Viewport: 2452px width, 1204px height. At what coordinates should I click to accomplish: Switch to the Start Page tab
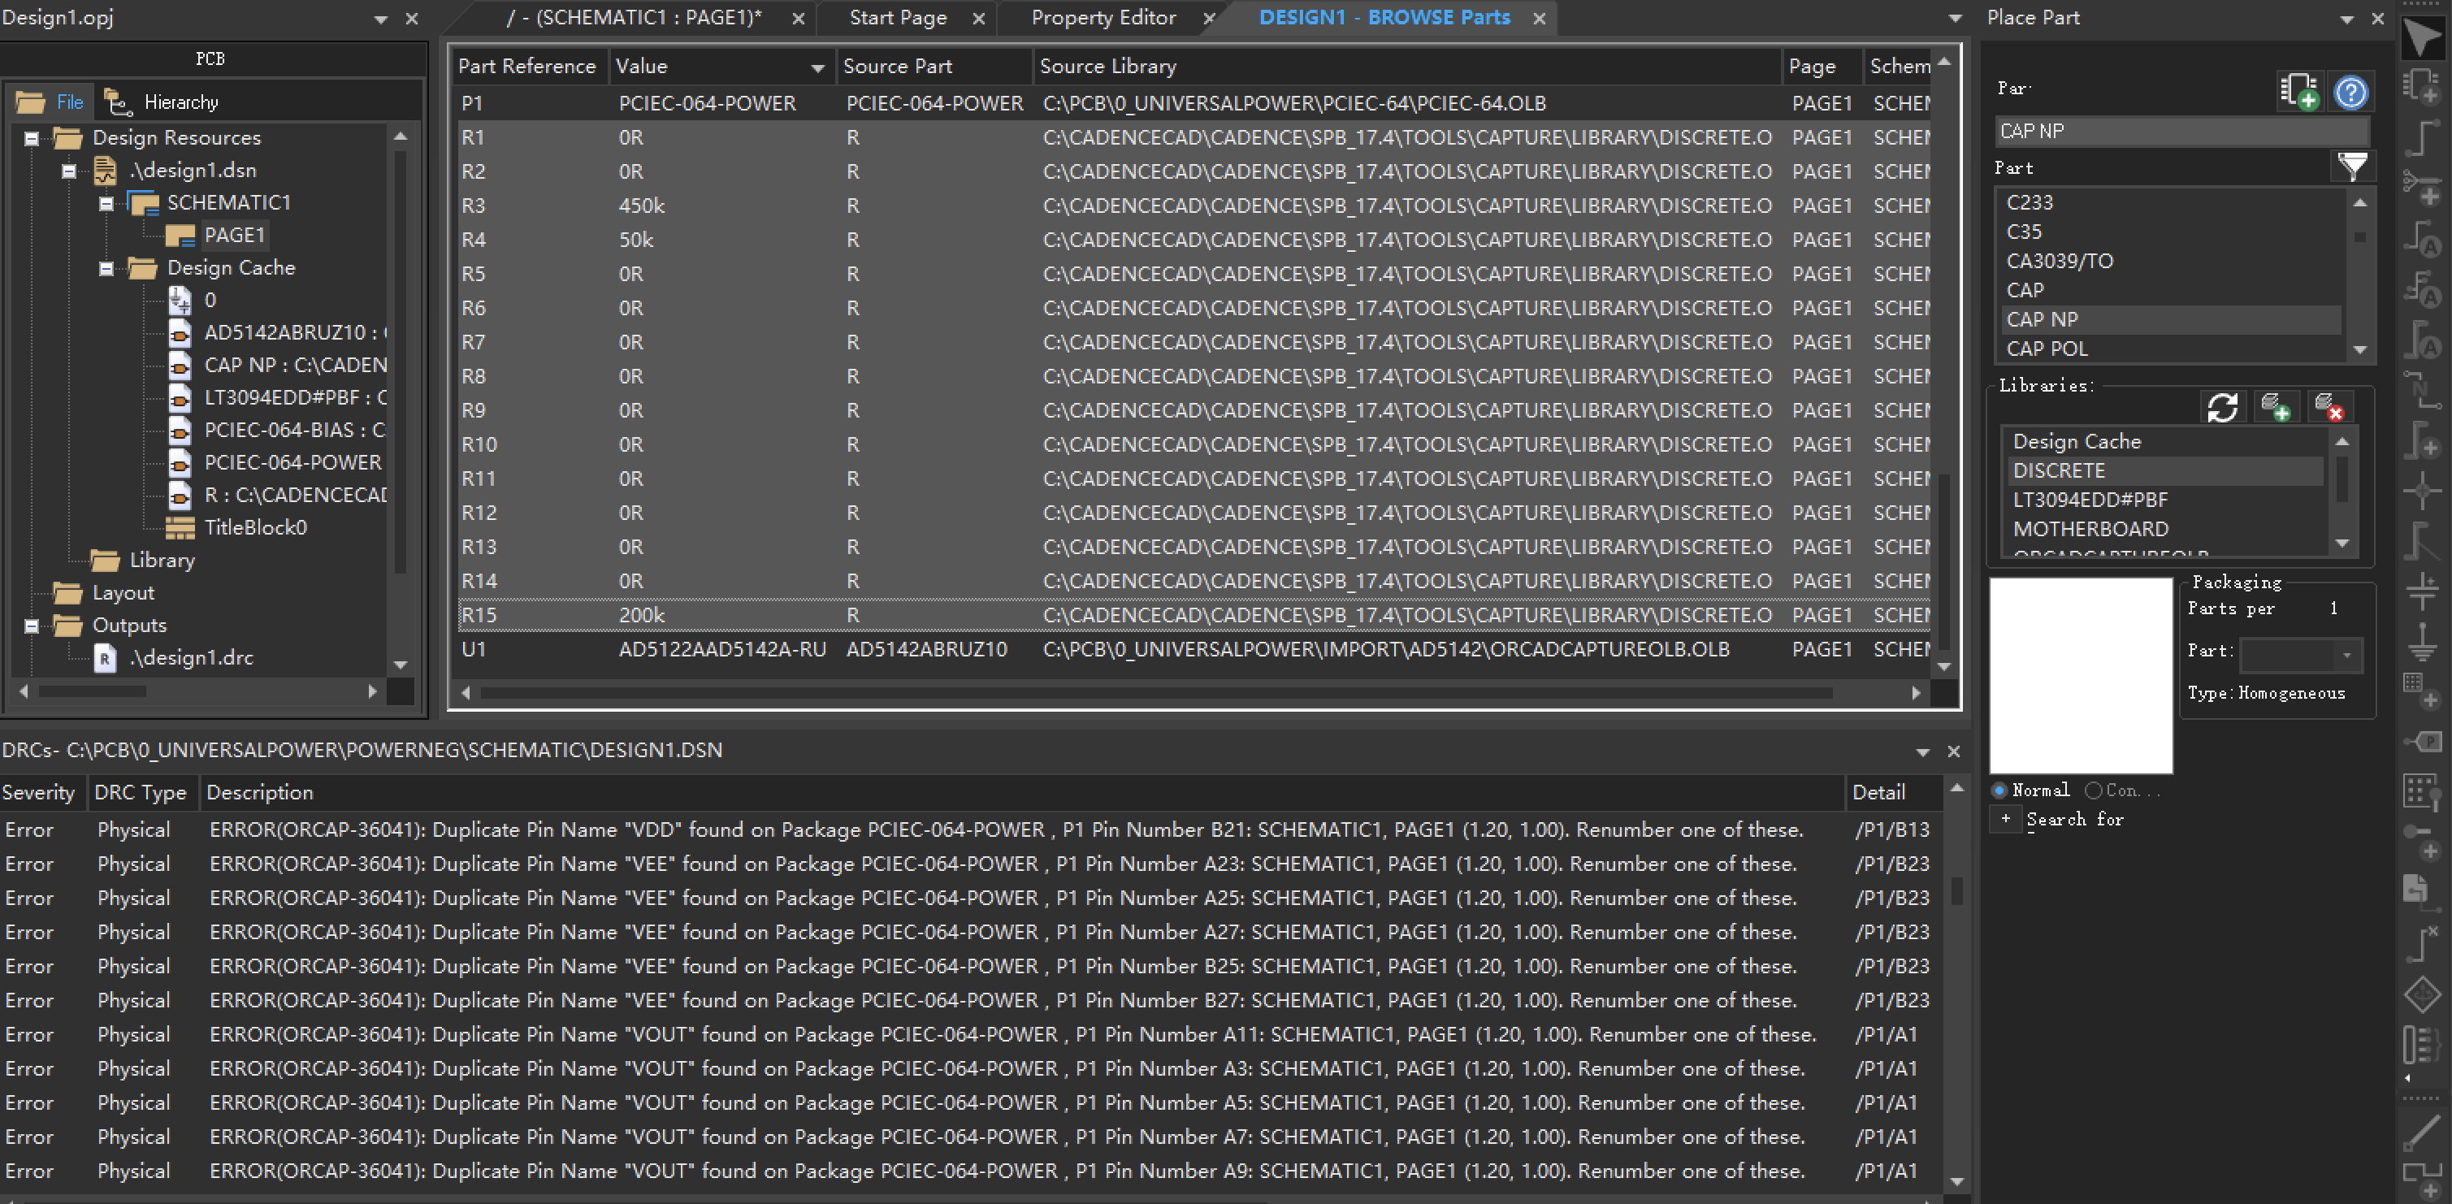(898, 18)
